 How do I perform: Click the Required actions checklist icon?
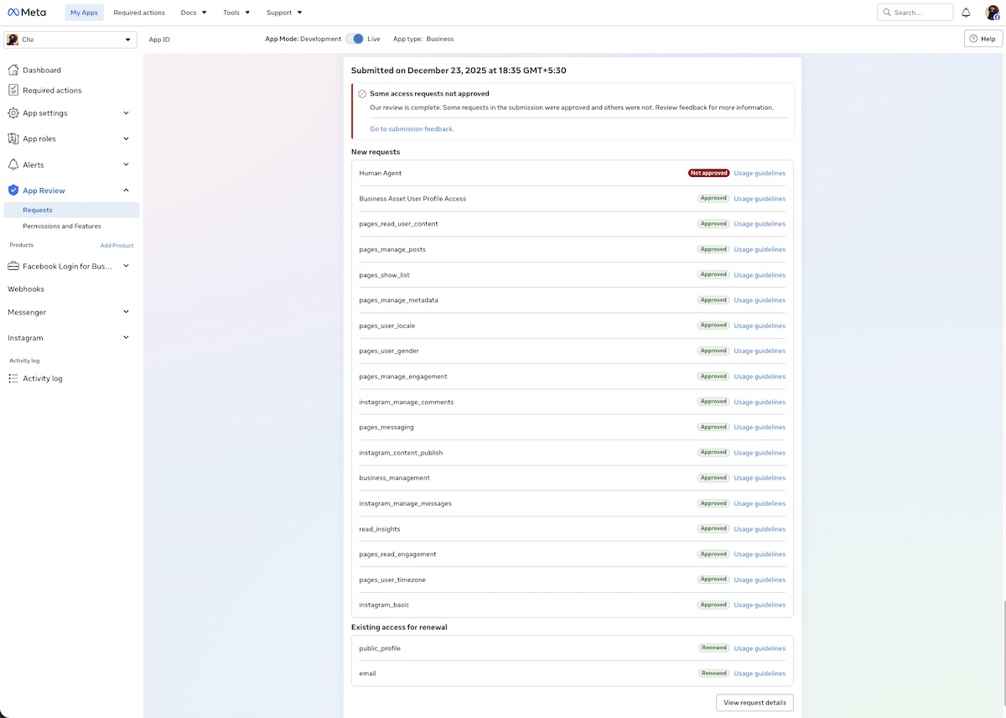coord(13,90)
